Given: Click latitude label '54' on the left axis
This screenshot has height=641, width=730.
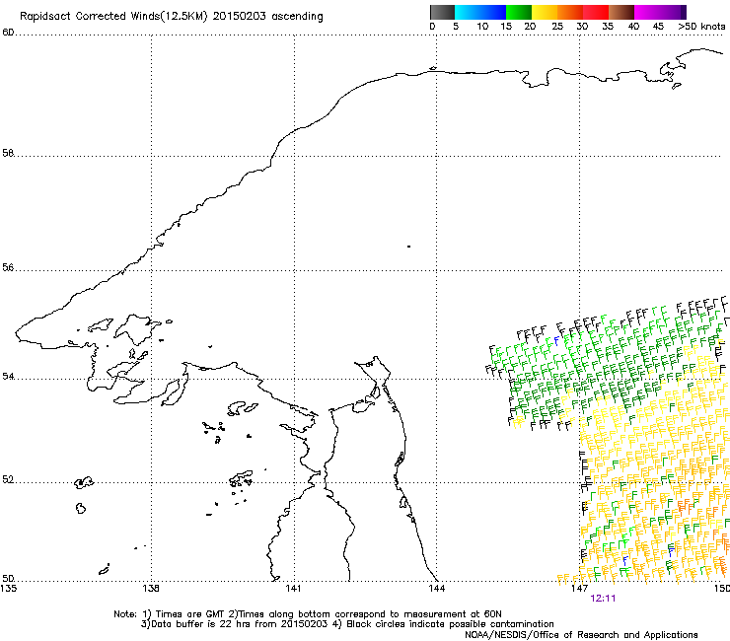Looking at the screenshot, I should click(x=8, y=376).
